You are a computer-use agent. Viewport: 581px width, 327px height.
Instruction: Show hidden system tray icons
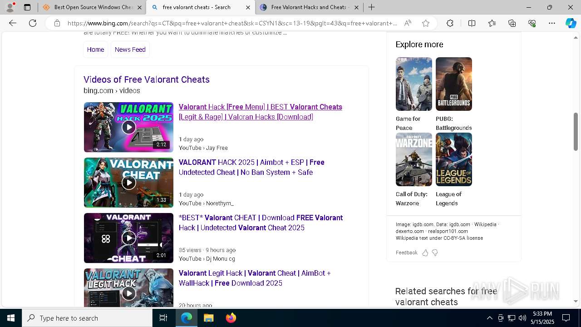[489, 318]
